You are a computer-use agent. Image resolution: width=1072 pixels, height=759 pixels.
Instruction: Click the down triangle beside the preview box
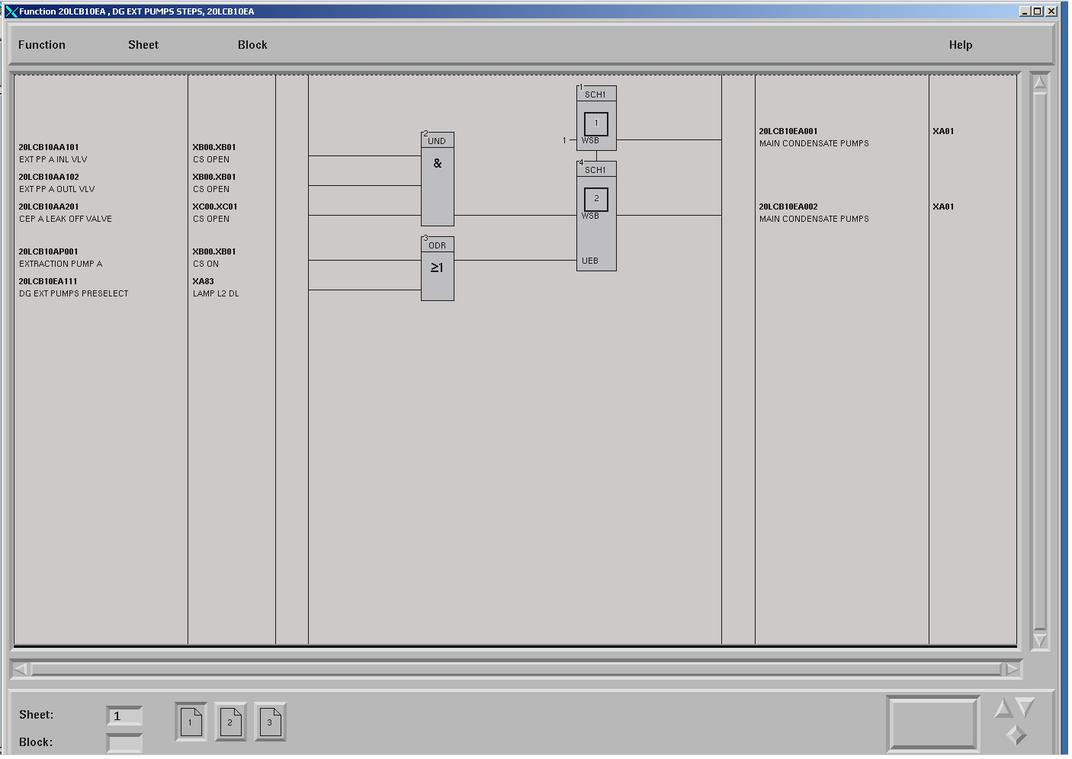1026,708
